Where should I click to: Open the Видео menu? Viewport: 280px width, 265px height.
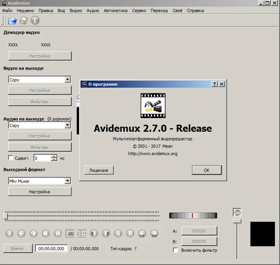[76, 11]
